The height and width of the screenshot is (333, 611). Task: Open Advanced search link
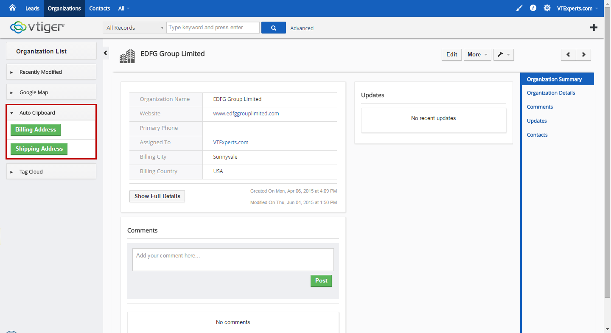click(302, 28)
